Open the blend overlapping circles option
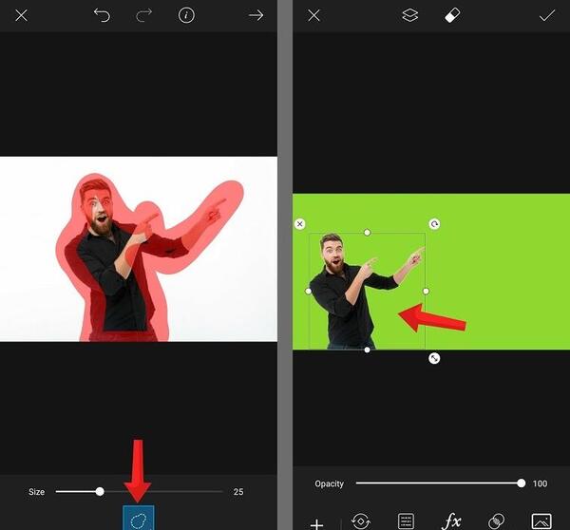570x530 pixels. click(x=496, y=521)
